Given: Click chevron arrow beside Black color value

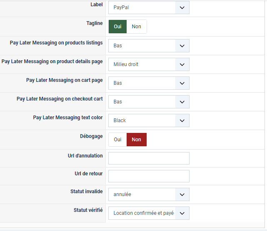Looking at the screenshot, I should coord(182,120).
